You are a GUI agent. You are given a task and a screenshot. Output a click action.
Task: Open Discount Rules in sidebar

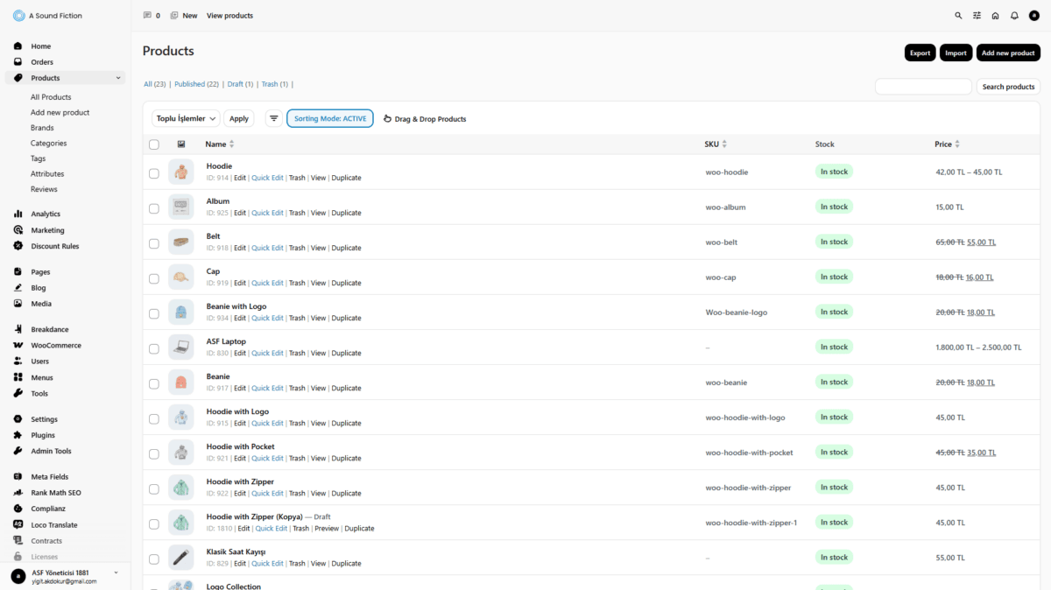[x=54, y=246]
